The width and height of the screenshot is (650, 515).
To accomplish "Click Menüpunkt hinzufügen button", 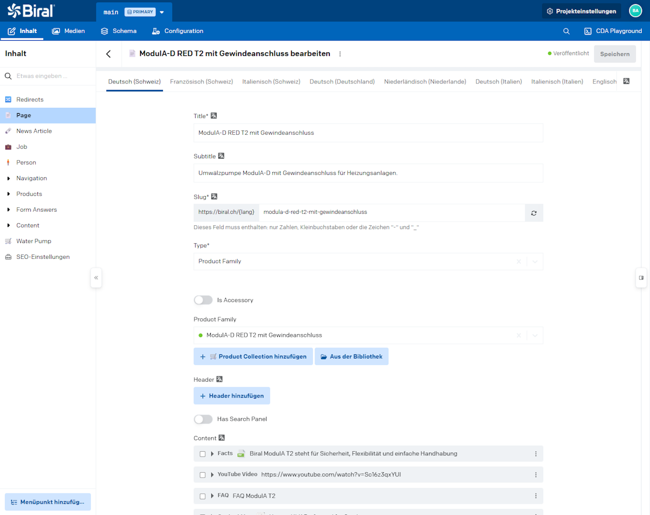I will [x=48, y=502].
